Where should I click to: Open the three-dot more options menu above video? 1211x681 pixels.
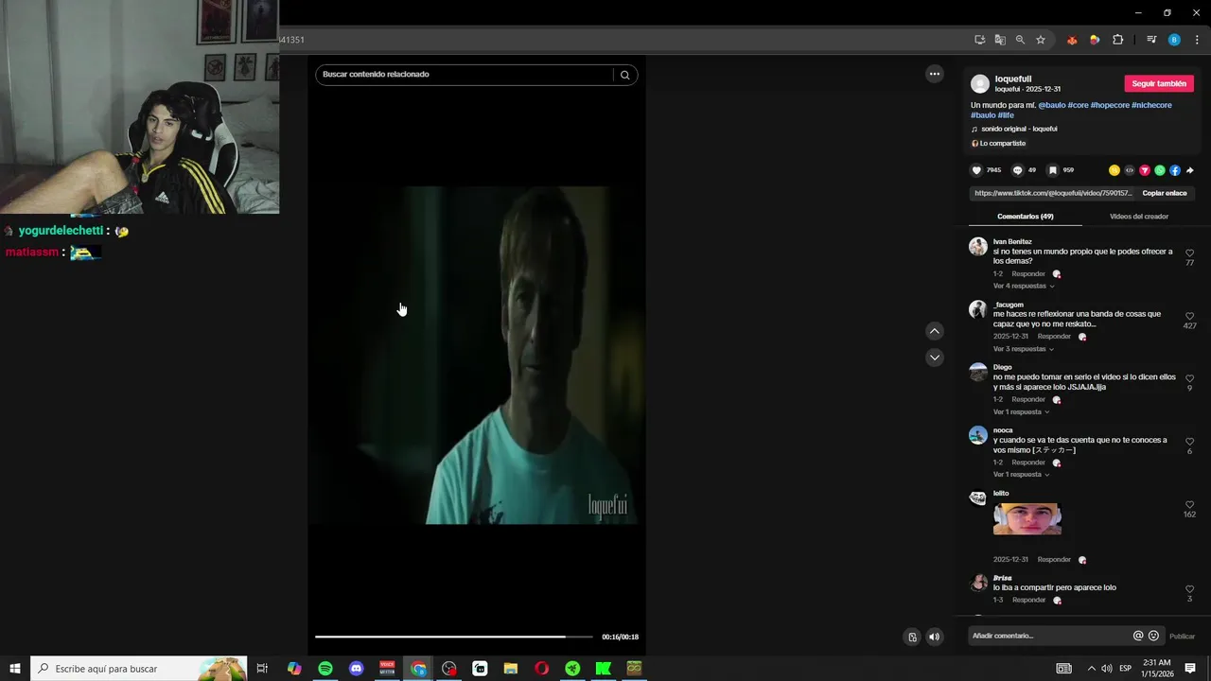click(935, 74)
